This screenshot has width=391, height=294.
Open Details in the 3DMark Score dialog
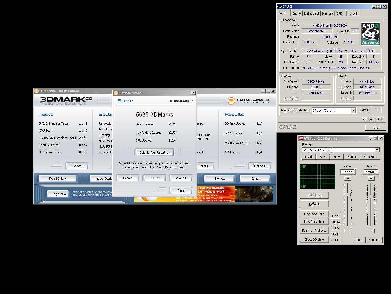(129, 178)
